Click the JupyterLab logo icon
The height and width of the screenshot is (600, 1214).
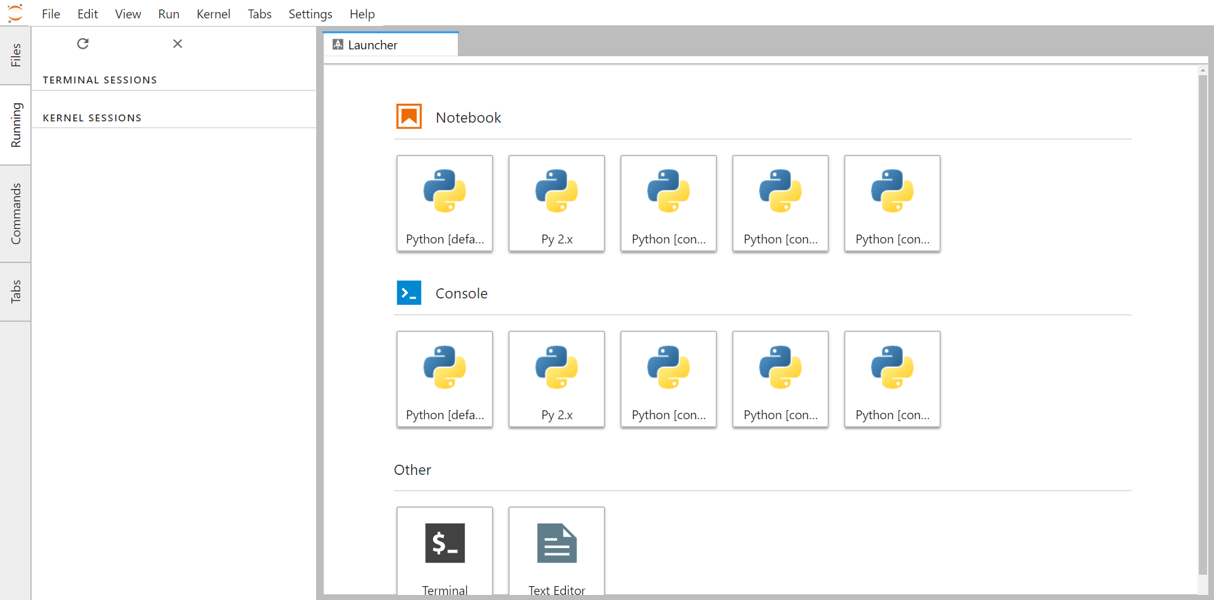(x=15, y=13)
